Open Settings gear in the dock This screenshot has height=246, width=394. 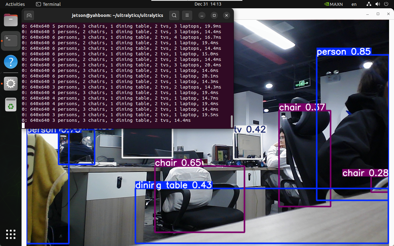coord(11,84)
